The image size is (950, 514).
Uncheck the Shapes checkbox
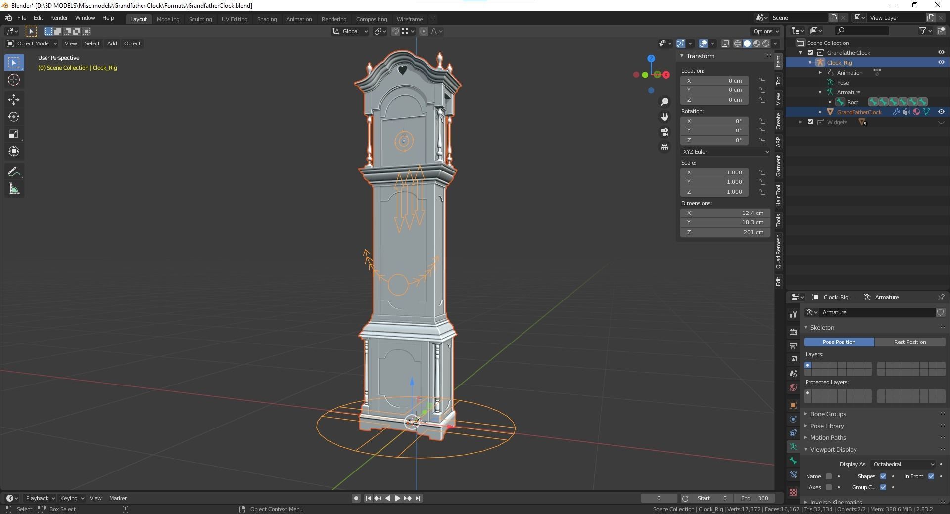(883, 476)
